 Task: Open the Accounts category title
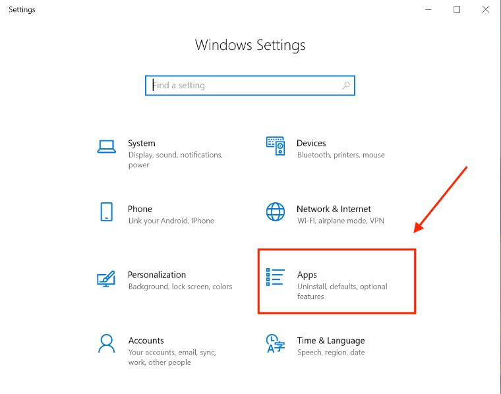coord(146,341)
